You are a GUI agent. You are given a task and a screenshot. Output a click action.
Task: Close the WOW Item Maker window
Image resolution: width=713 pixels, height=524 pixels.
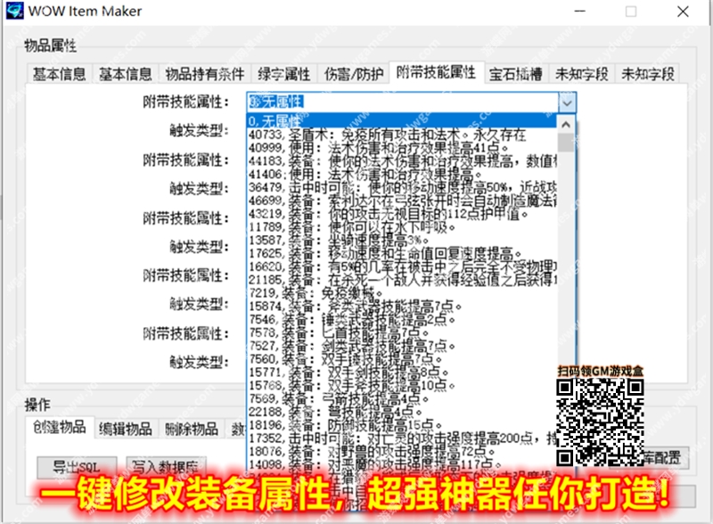(x=683, y=11)
